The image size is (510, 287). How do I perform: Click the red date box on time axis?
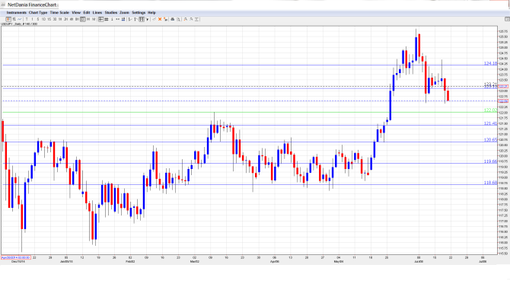(x=16, y=258)
